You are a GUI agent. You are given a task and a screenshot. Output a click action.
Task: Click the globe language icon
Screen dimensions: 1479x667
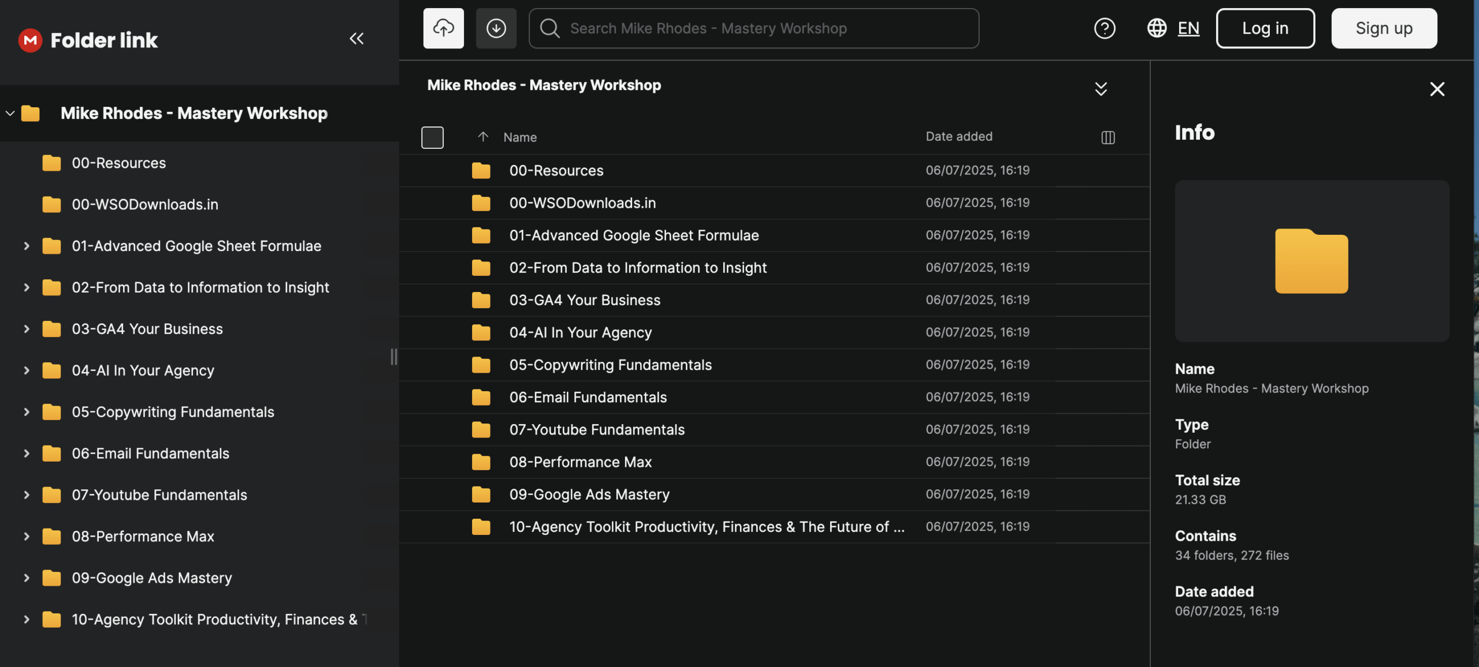coord(1157,28)
